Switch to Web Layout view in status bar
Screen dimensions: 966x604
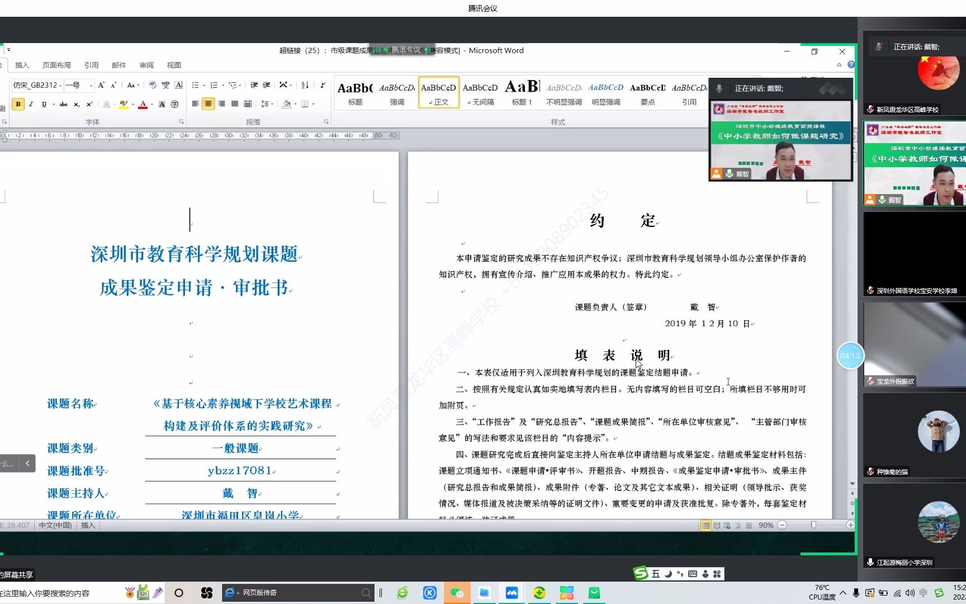(x=727, y=525)
